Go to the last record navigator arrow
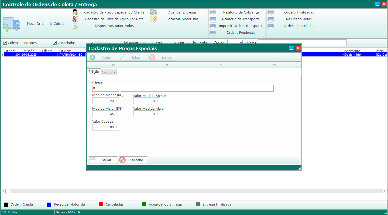The height and width of the screenshot is (215, 388). pyautogui.click(x=274, y=65)
